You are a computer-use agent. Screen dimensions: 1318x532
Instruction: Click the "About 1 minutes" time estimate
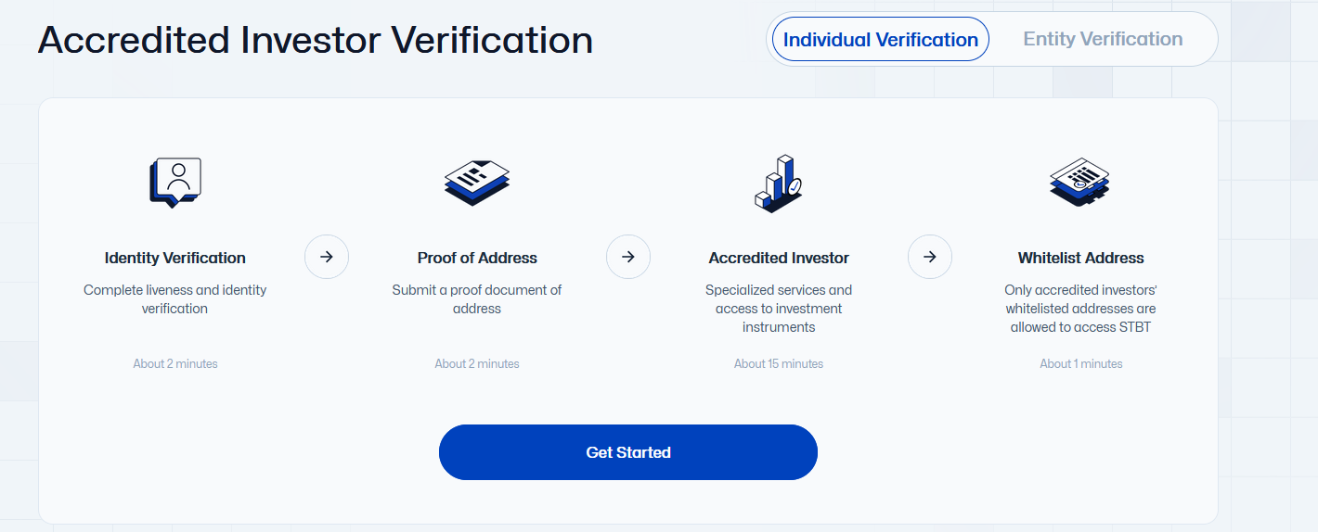[1080, 363]
